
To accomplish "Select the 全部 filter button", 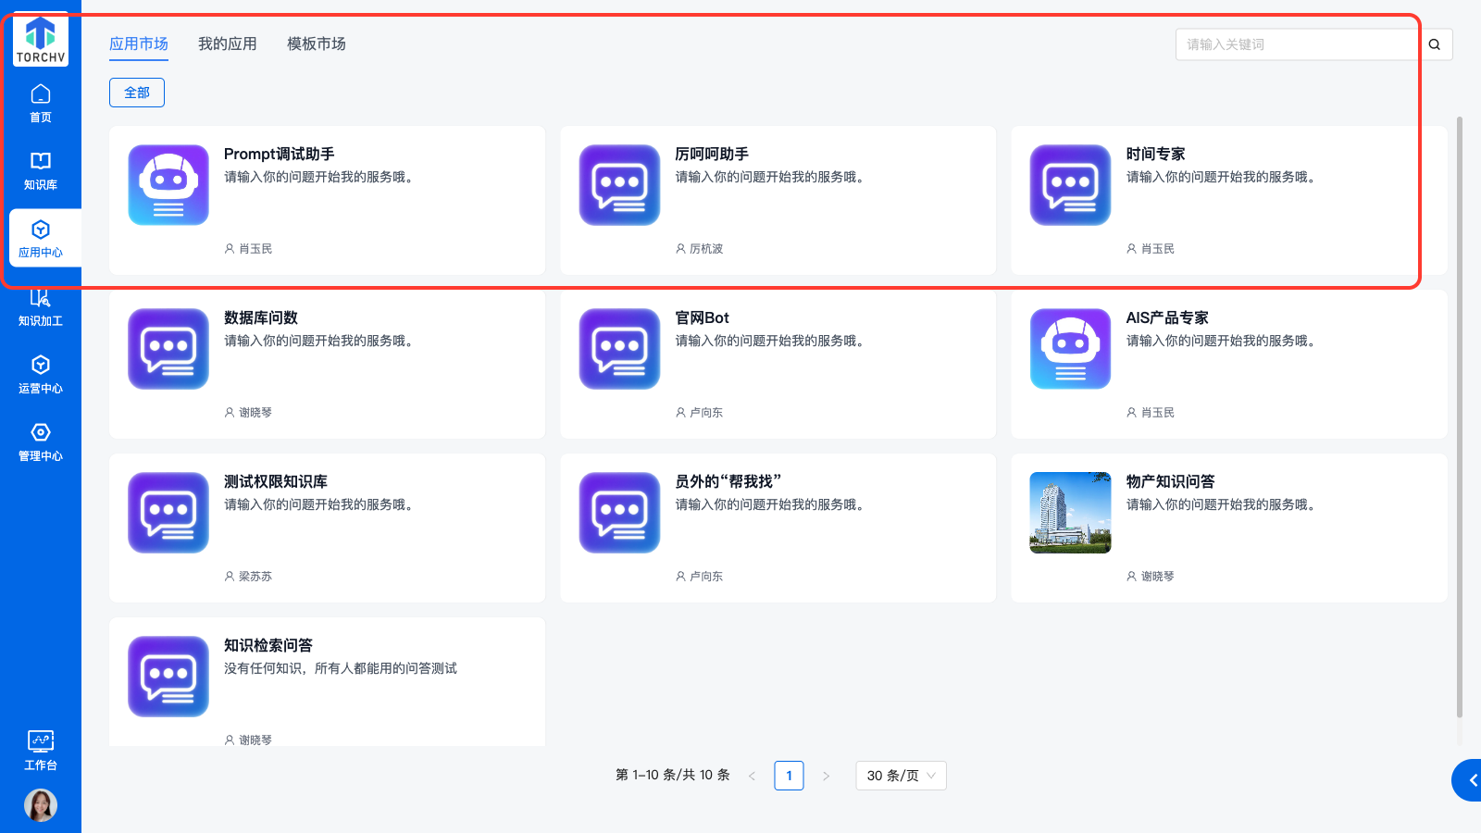I will click(137, 93).
